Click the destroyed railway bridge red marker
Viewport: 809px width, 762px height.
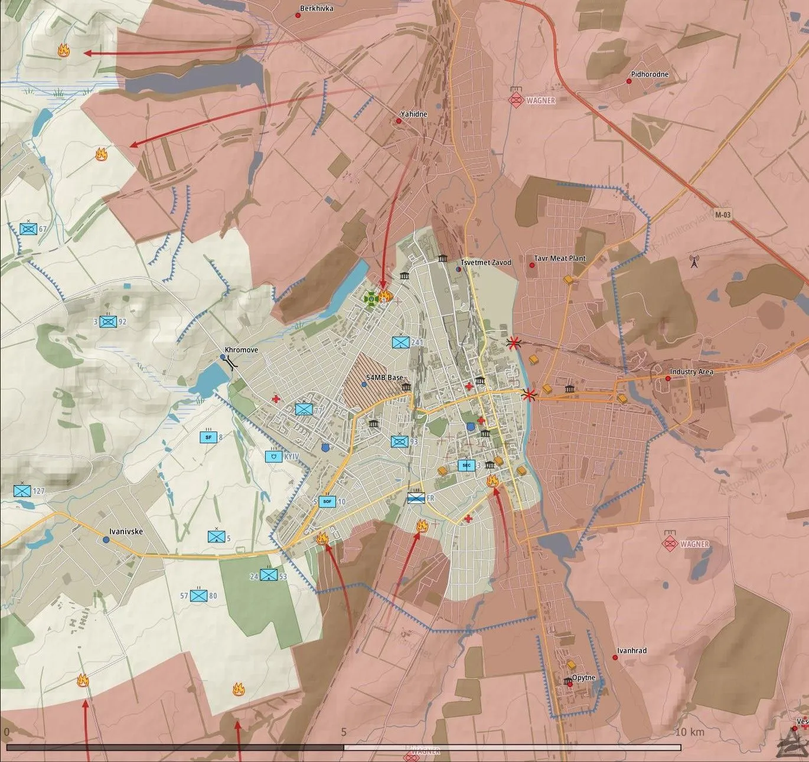point(514,342)
